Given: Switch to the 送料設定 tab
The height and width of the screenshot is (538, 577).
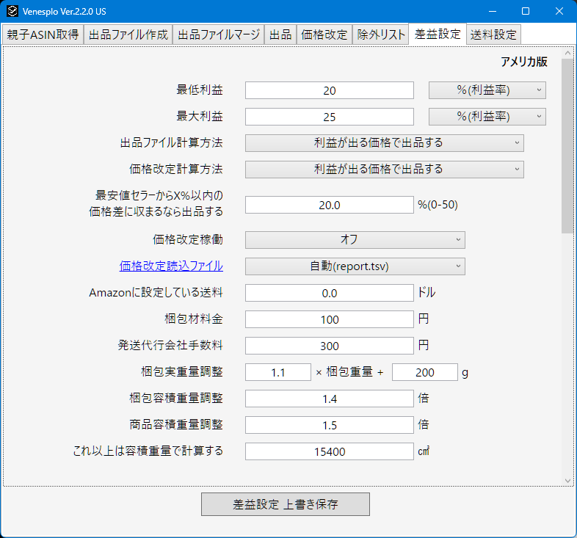Looking at the screenshot, I should click(493, 34).
